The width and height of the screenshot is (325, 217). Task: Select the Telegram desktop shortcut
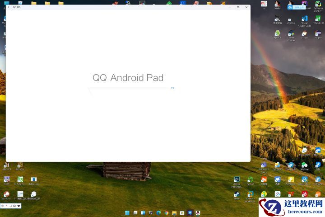[x=290, y=166]
